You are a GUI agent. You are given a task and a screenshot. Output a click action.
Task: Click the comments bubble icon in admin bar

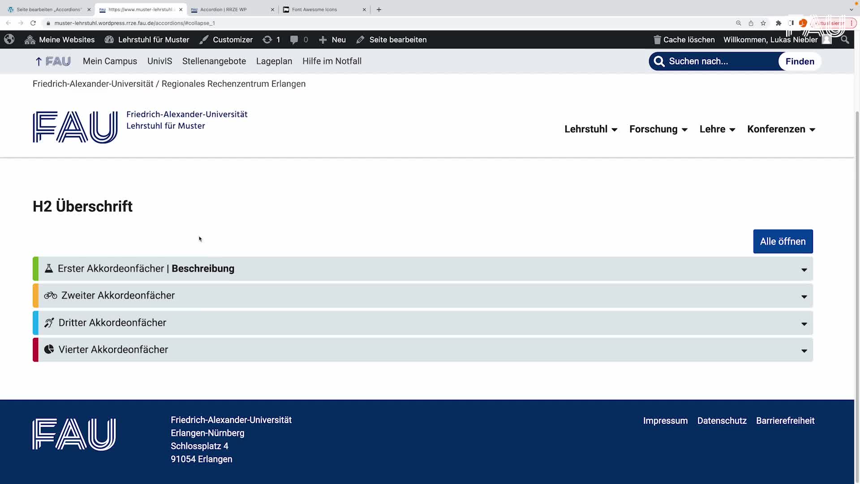click(x=294, y=40)
